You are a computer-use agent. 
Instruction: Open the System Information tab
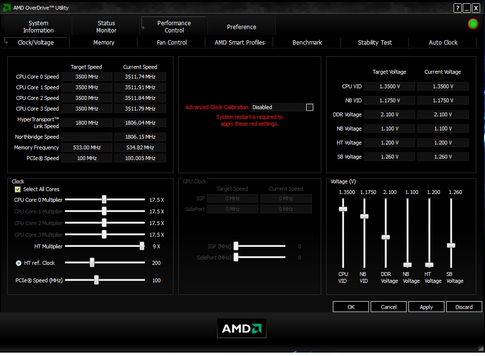pos(38,27)
